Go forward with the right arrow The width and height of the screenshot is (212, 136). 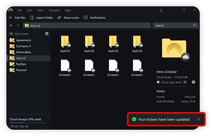coord(18,25)
